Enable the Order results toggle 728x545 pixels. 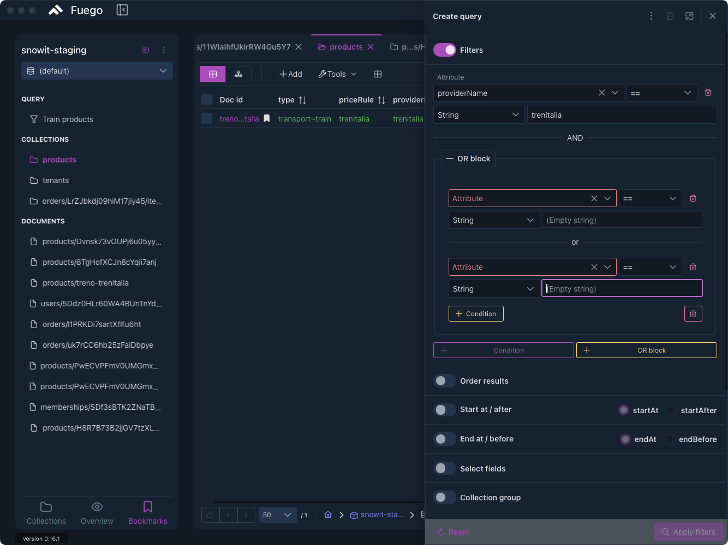[x=445, y=381]
